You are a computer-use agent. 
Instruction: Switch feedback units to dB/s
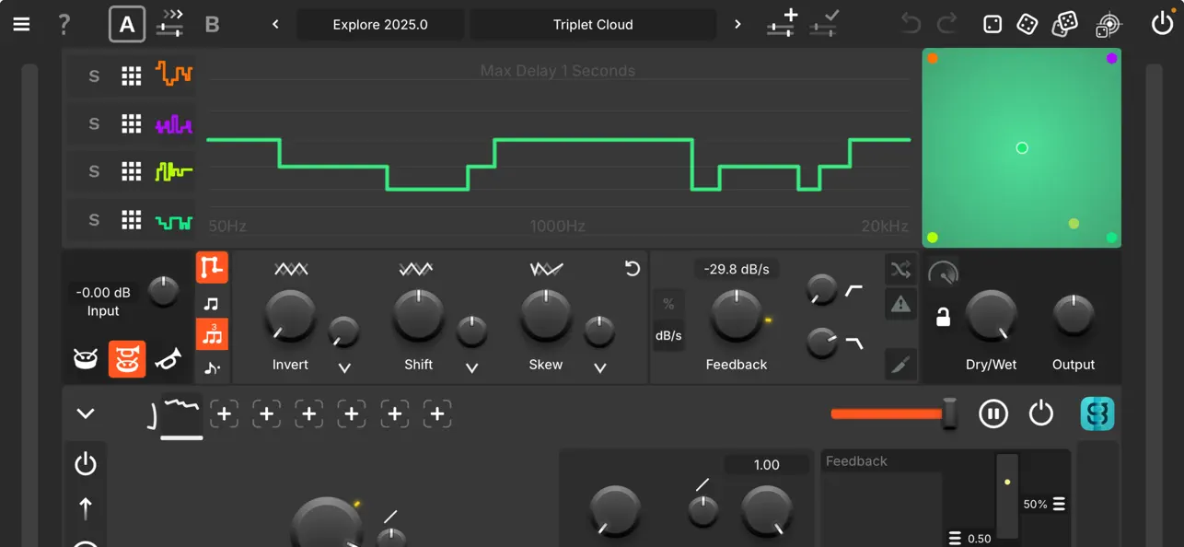[668, 335]
